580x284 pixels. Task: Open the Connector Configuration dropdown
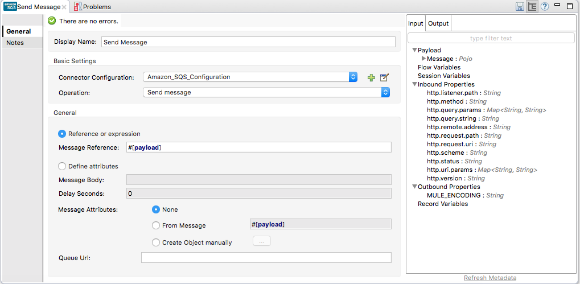pyautogui.click(x=353, y=77)
